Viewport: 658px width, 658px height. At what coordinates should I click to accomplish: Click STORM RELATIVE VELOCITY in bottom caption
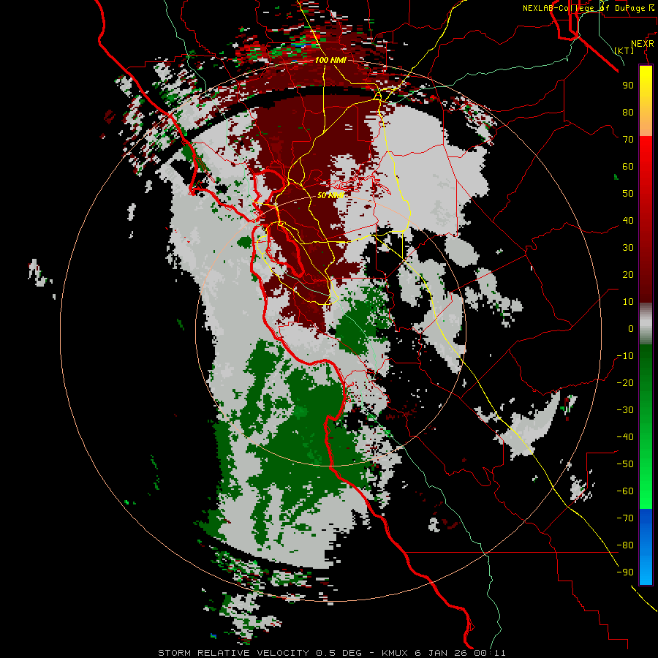(234, 653)
